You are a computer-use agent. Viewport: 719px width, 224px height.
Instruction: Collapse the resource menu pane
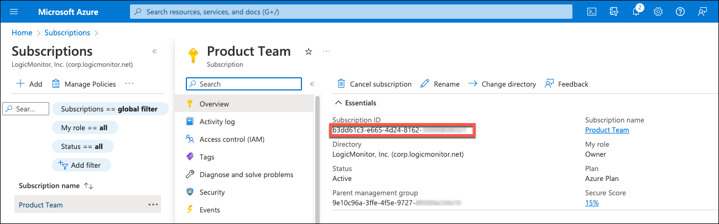pos(312,84)
